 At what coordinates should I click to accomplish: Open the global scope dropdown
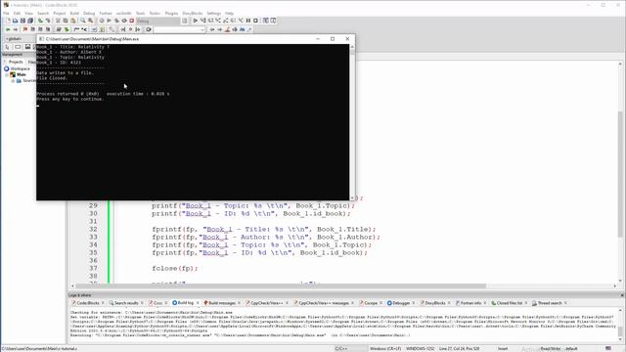coord(19,39)
